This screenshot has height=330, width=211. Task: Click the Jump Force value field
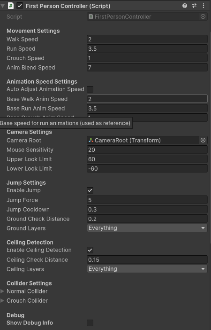(147, 200)
